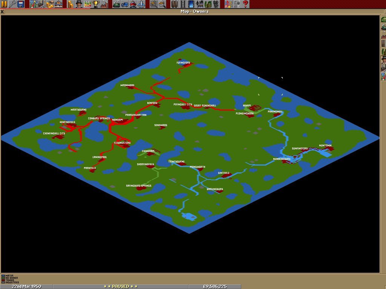Click the £9,586,225 balance in status bar
This screenshot has height=289, width=386.
pos(214,286)
